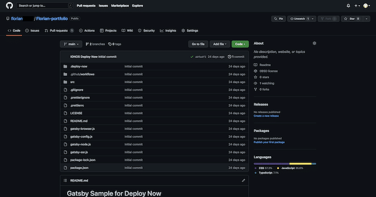View the 0 stars link
The width and height of the screenshot is (376, 197).
262,77
